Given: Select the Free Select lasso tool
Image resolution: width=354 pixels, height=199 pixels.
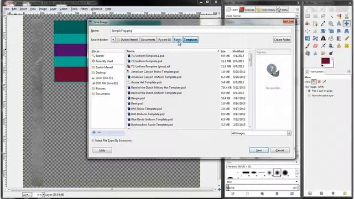Looking at the screenshot, I should tap(323, 16).
